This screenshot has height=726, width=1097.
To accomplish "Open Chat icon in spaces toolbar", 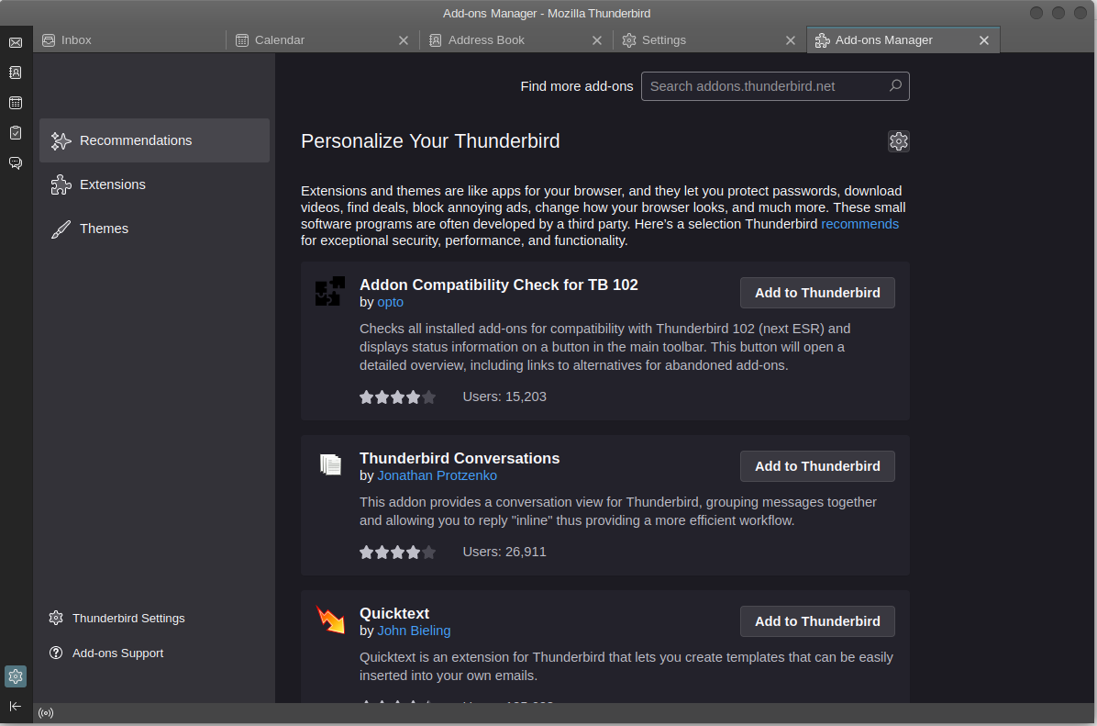I will click(16, 163).
